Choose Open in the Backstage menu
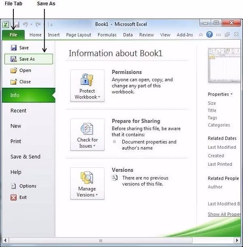 [29, 70]
